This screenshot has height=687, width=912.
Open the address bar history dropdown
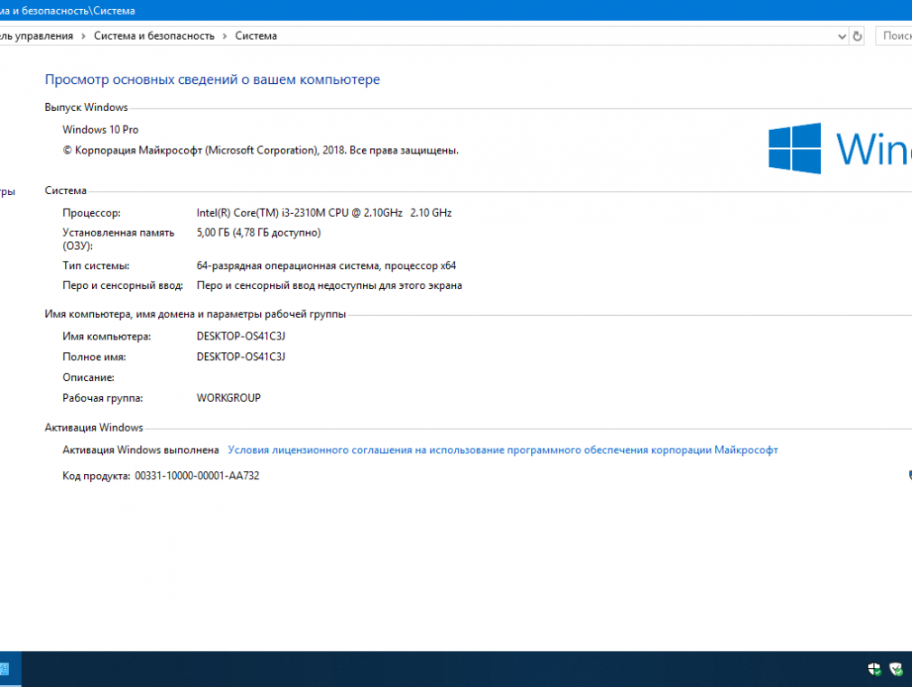click(842, 36)
